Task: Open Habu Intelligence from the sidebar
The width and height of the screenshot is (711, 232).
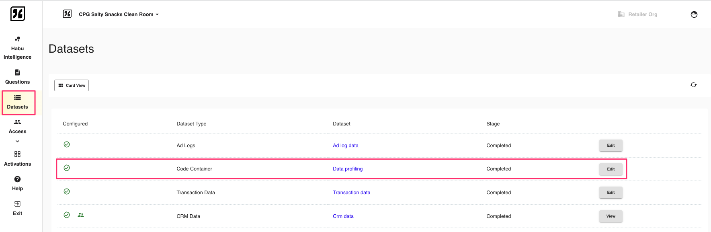Action: coord(17,48)
